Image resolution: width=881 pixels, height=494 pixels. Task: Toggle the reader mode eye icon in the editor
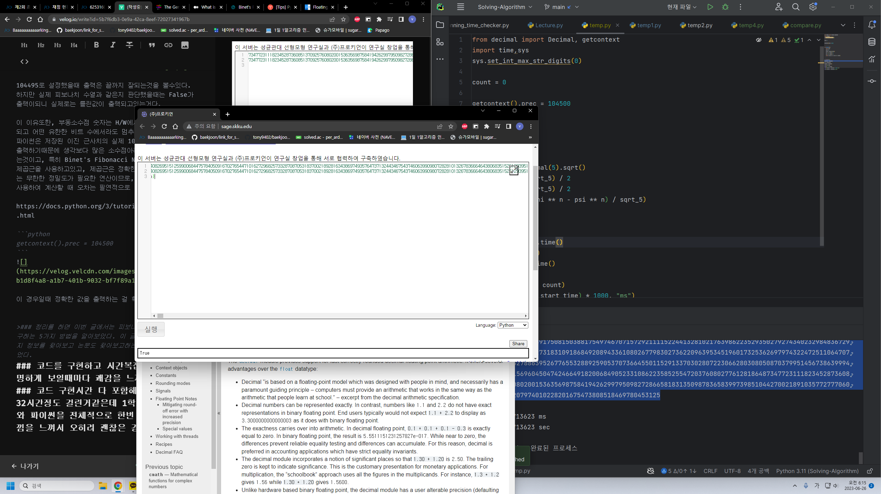759,40
